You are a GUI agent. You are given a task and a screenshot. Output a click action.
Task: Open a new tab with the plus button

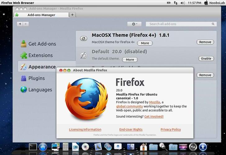[x=72, y=15]
